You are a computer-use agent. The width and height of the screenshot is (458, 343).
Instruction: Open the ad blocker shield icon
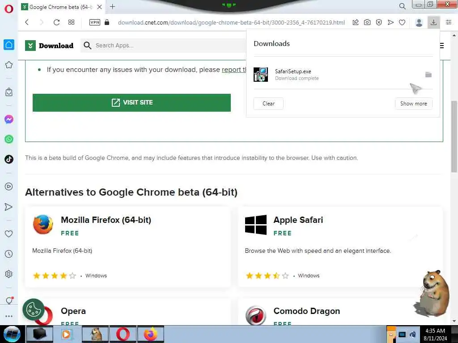click(x=379, y=22)
